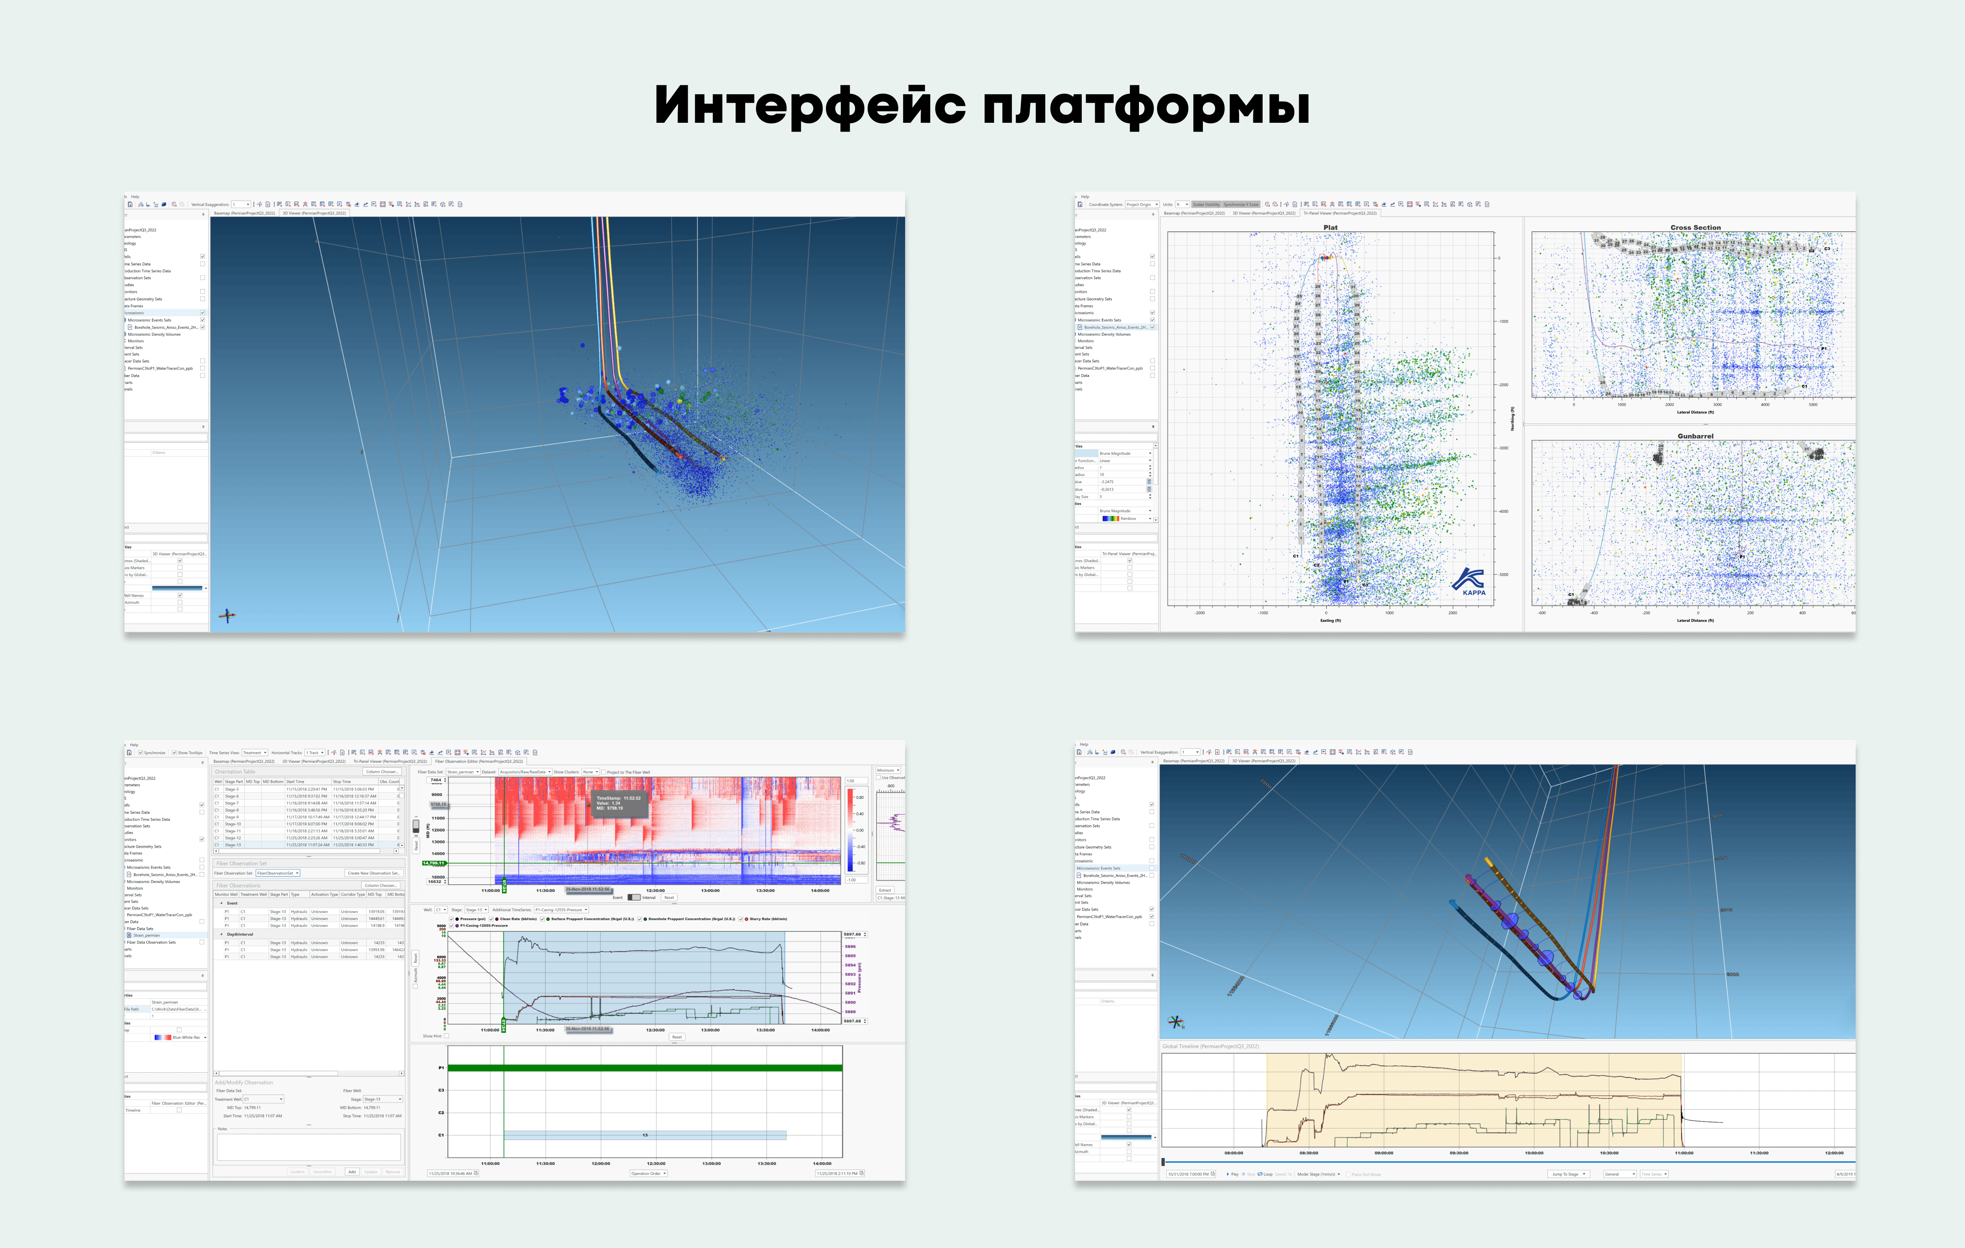The image size is (1965, 1248).
Task: Open Time Series View Treatment dropdown
Action: pyautogui.click(x=254, y=752)
